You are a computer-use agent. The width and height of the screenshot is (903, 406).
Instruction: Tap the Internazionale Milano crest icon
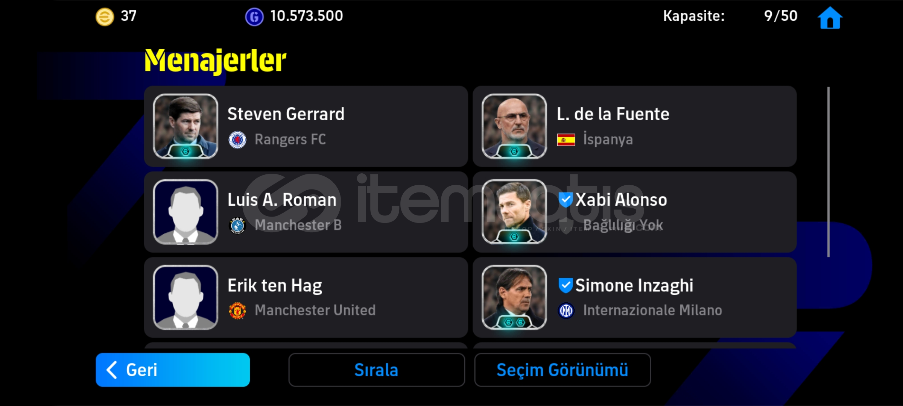566,311
